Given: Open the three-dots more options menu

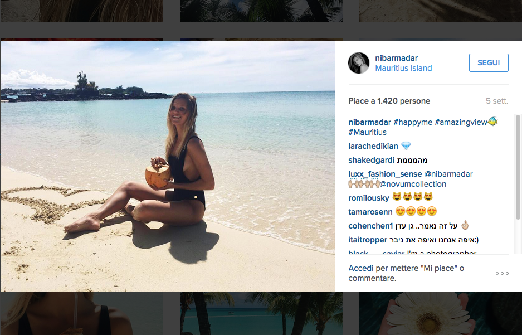Looking at the screenshot, I should click(x=502, y=273).
